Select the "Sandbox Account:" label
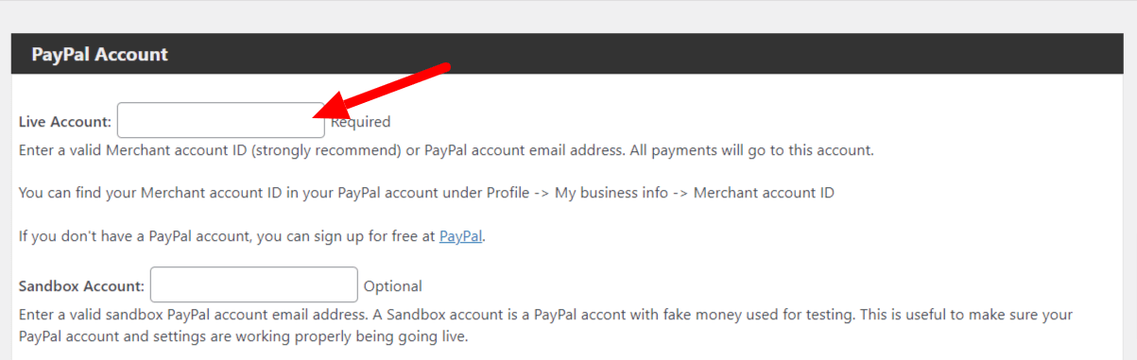The width and height of the screenshot is (1137, 360). 81,285
